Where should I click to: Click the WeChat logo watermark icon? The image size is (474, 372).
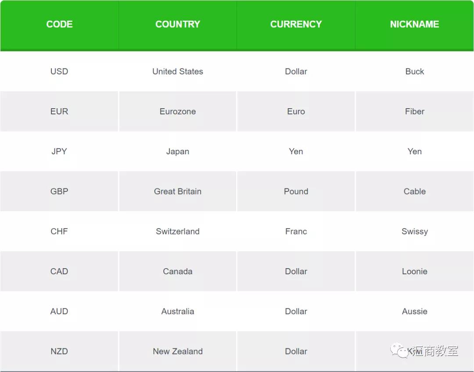point(399,351)
